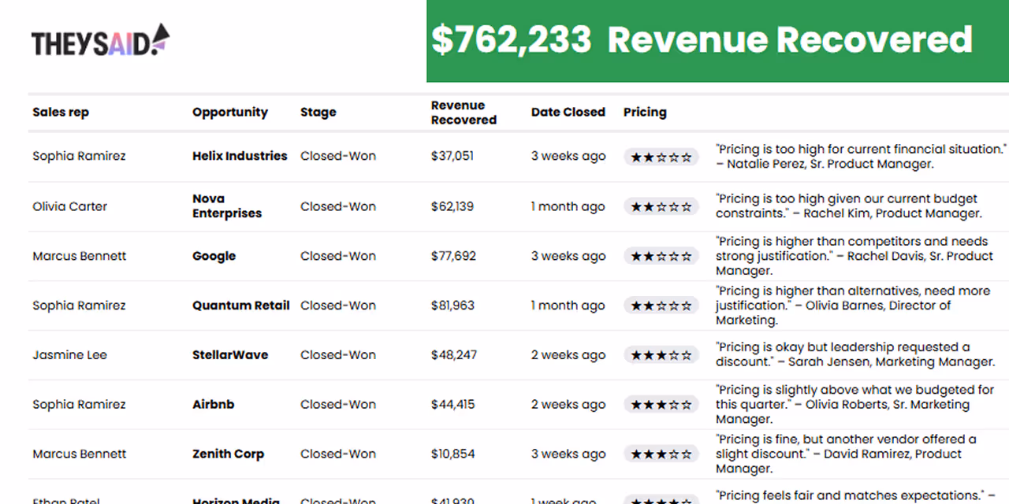Screen dimensions: 1009x504
Task: Select Sophia Ramirez in the Helix Industries row
Action: pyautogui.click(x=79, y=156)
